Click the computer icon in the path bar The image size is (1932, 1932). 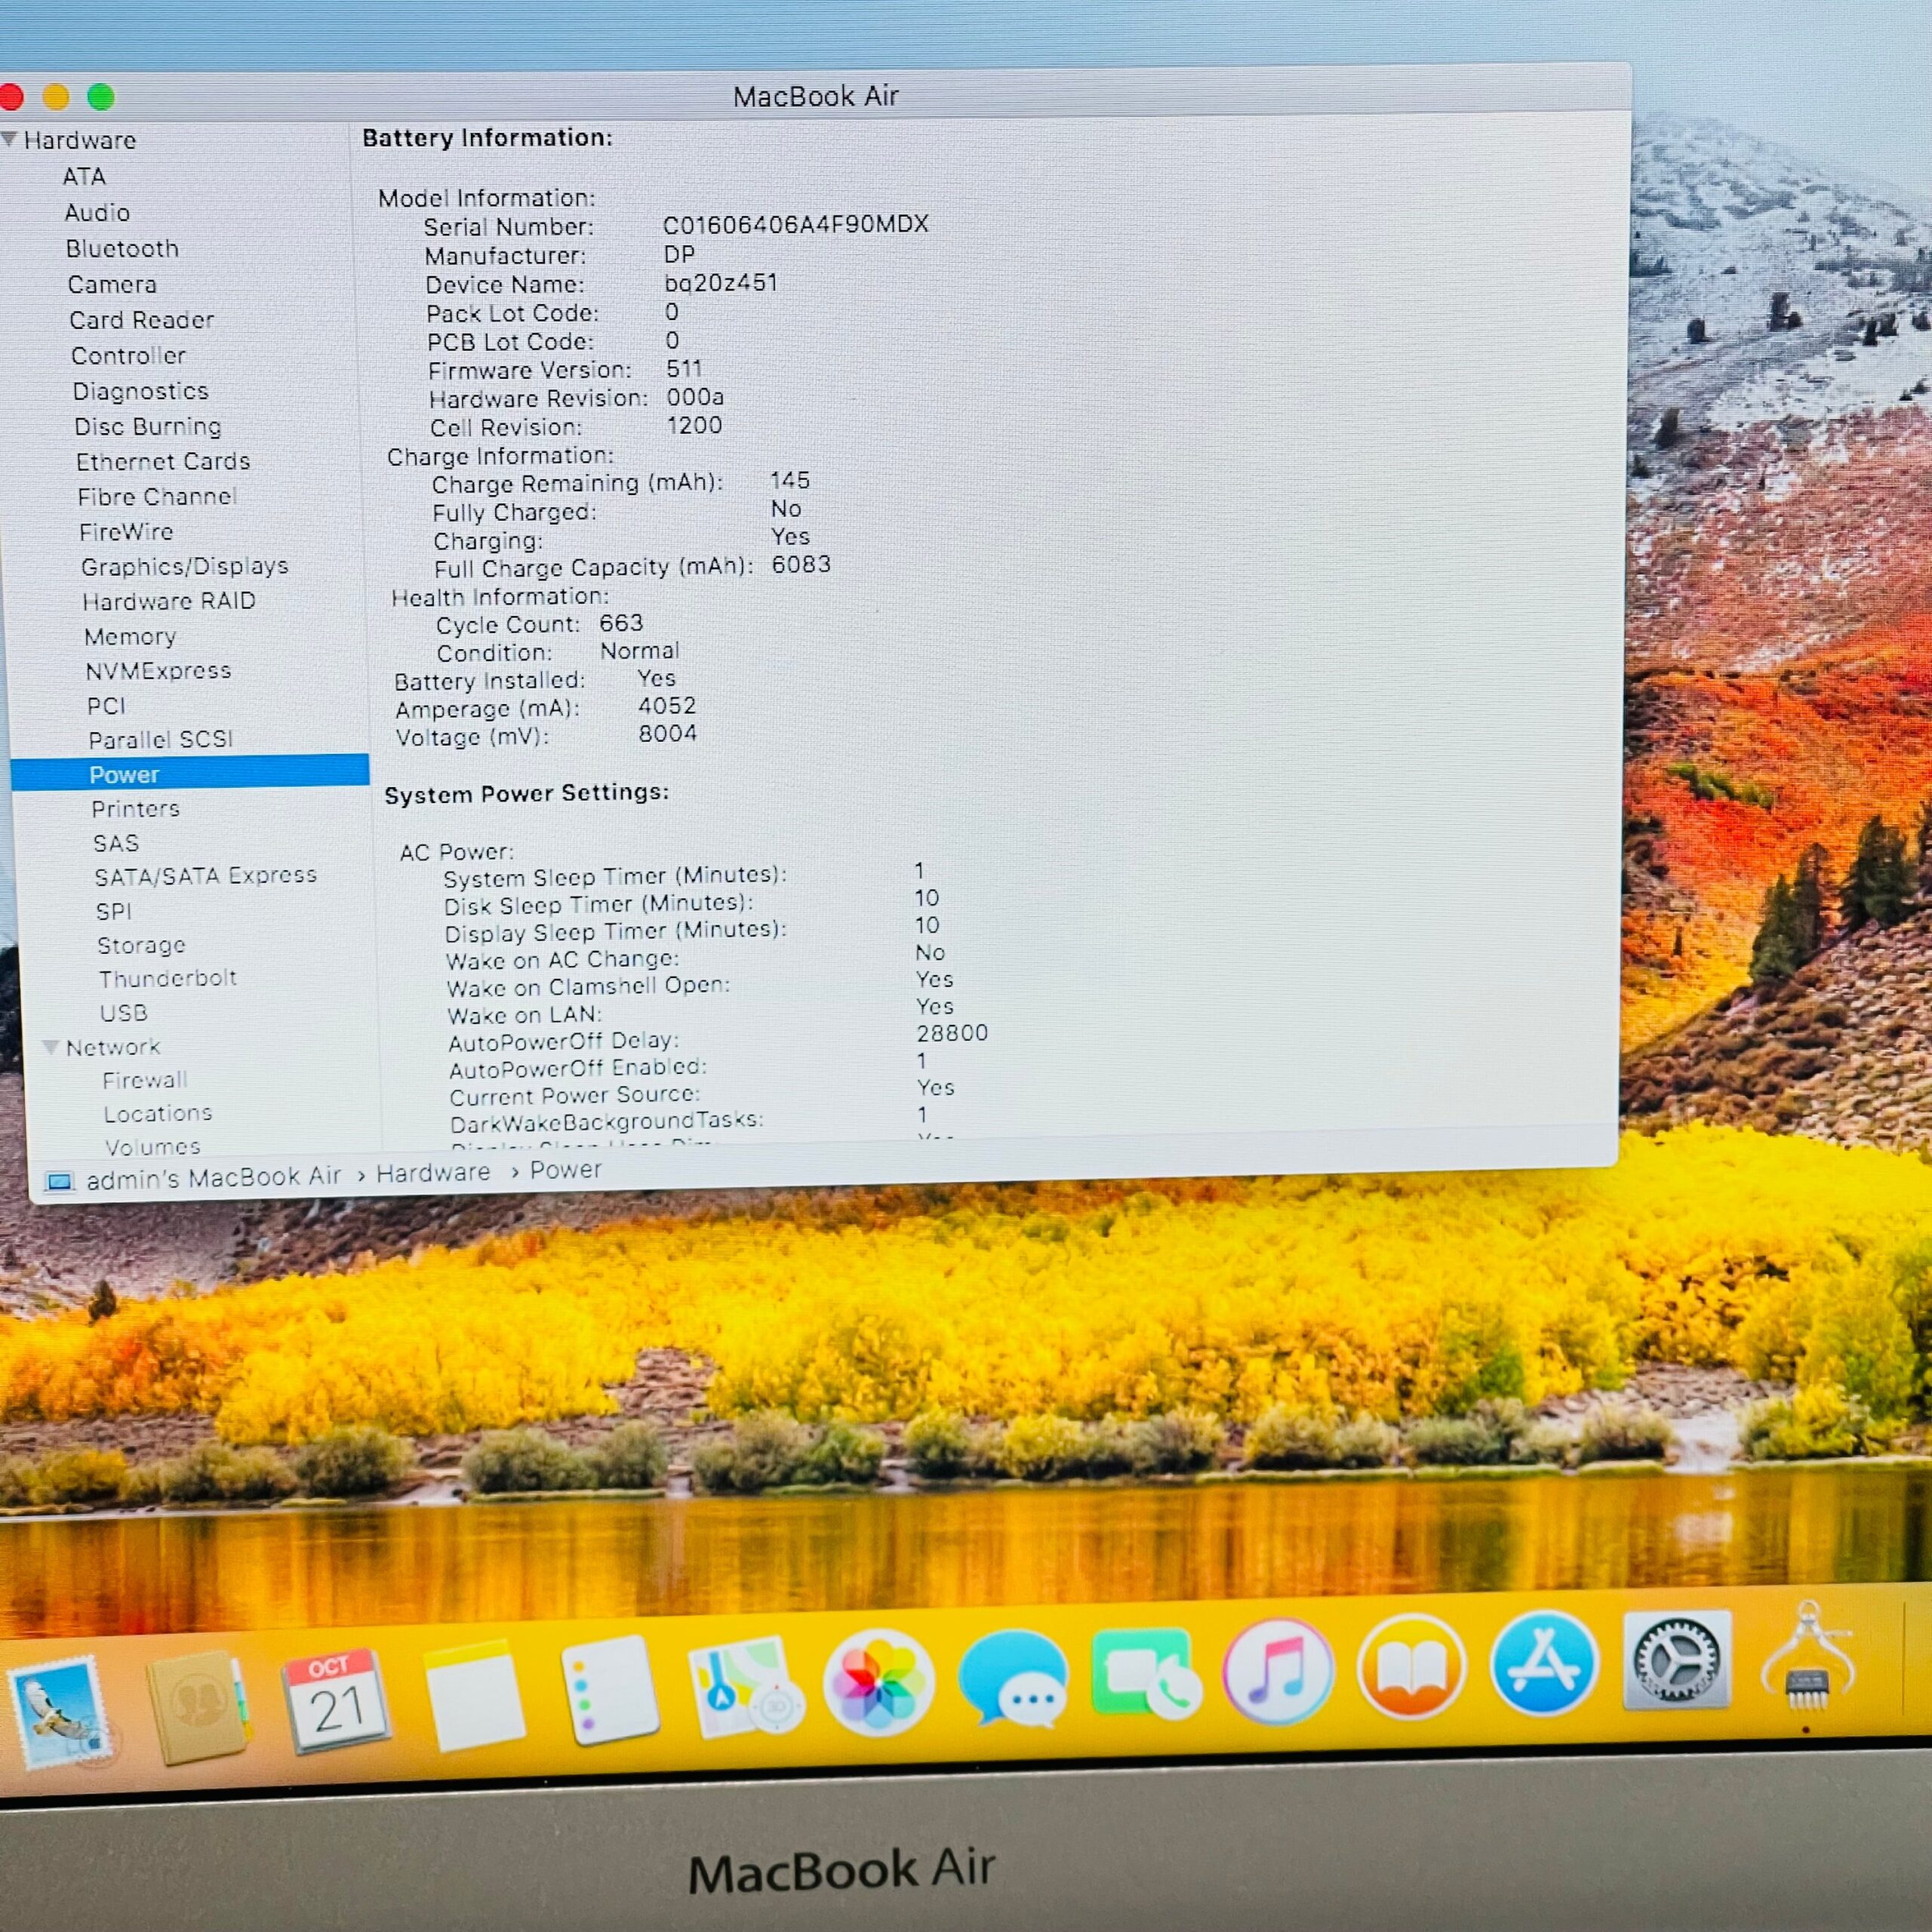(x=60, y=1182)
